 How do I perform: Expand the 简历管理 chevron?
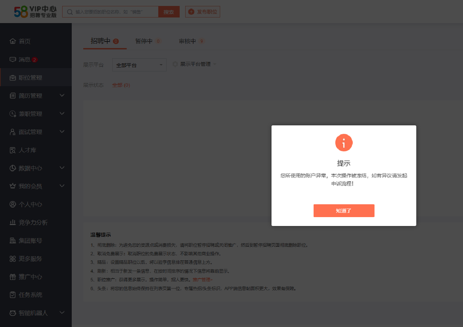click(x=62, y=95)
